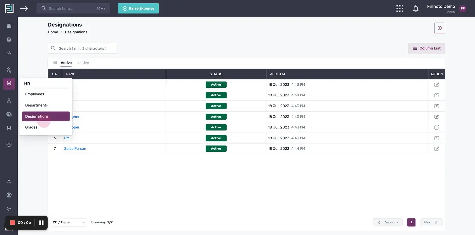Image resolution: width=475 pixels, height=235 pixels.
Task: Open the settings gear in sidebar
Action: click(9, 195)
